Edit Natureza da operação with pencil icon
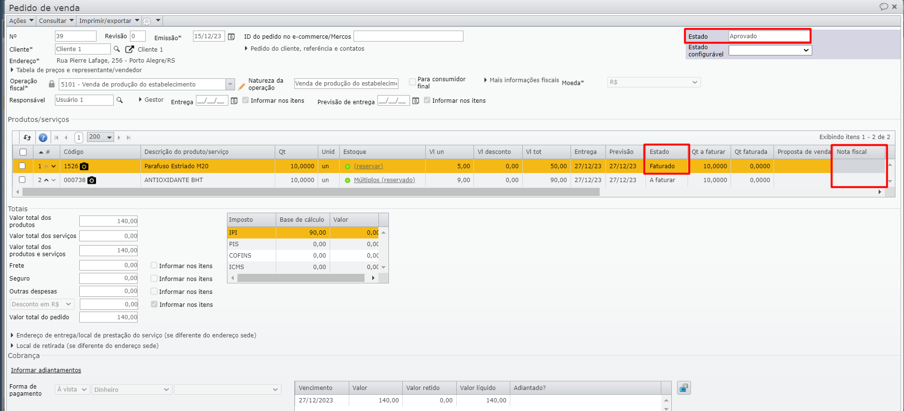904x411 pixels. point(242,86)
